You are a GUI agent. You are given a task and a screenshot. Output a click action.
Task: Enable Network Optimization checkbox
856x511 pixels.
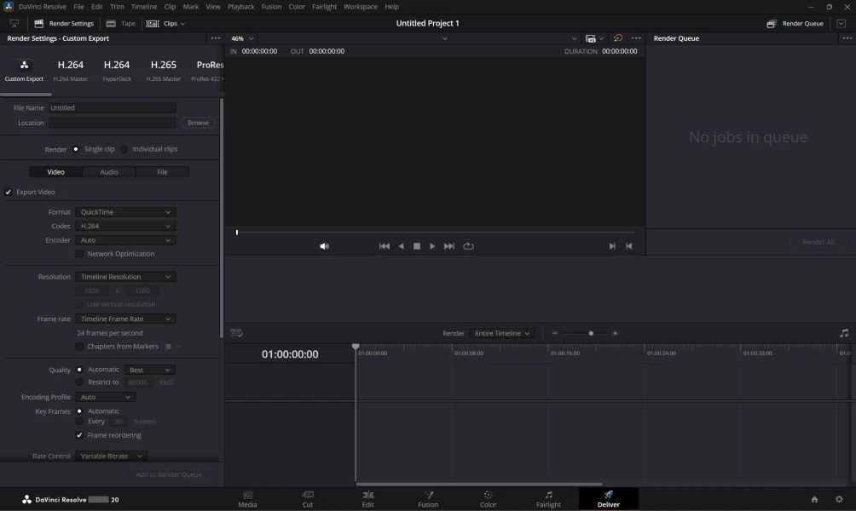click(x=80, y=254)
